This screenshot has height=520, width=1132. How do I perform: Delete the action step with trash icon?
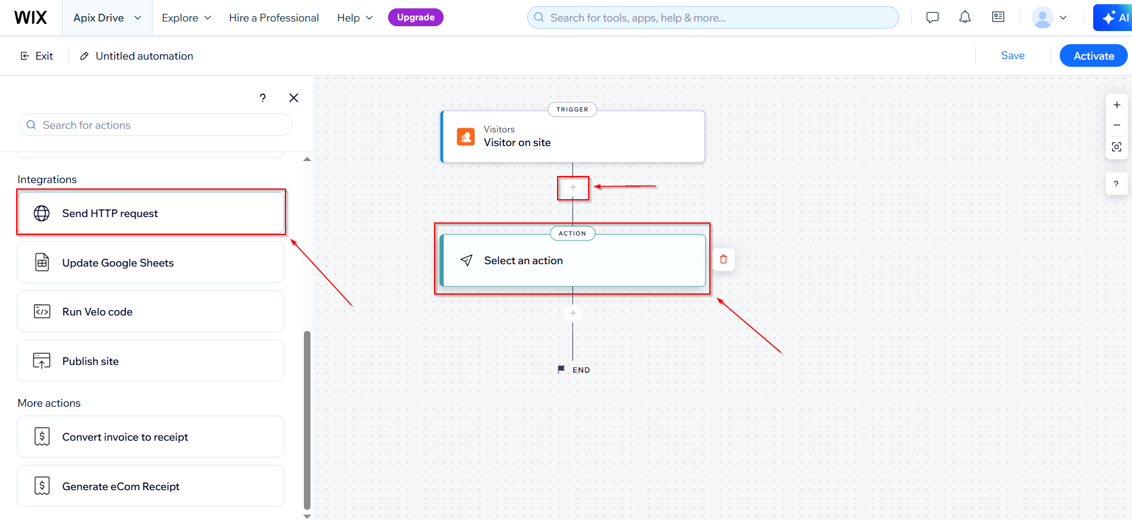pyautogui.click(x=724, y=259)
